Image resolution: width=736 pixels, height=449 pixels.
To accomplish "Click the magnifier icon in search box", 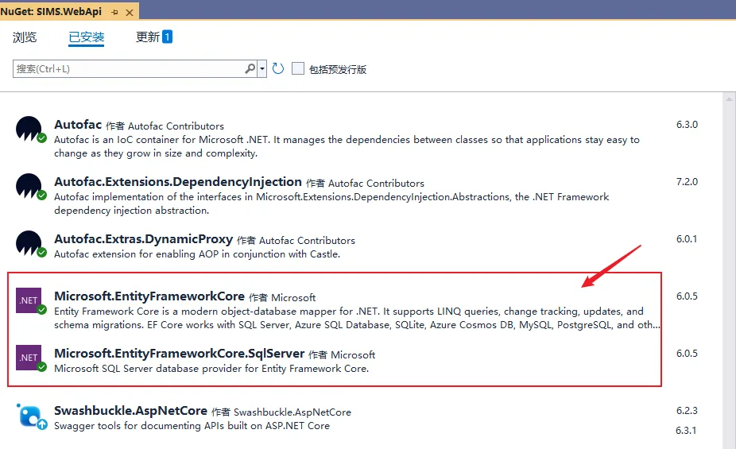I will (x=250, y=68).
